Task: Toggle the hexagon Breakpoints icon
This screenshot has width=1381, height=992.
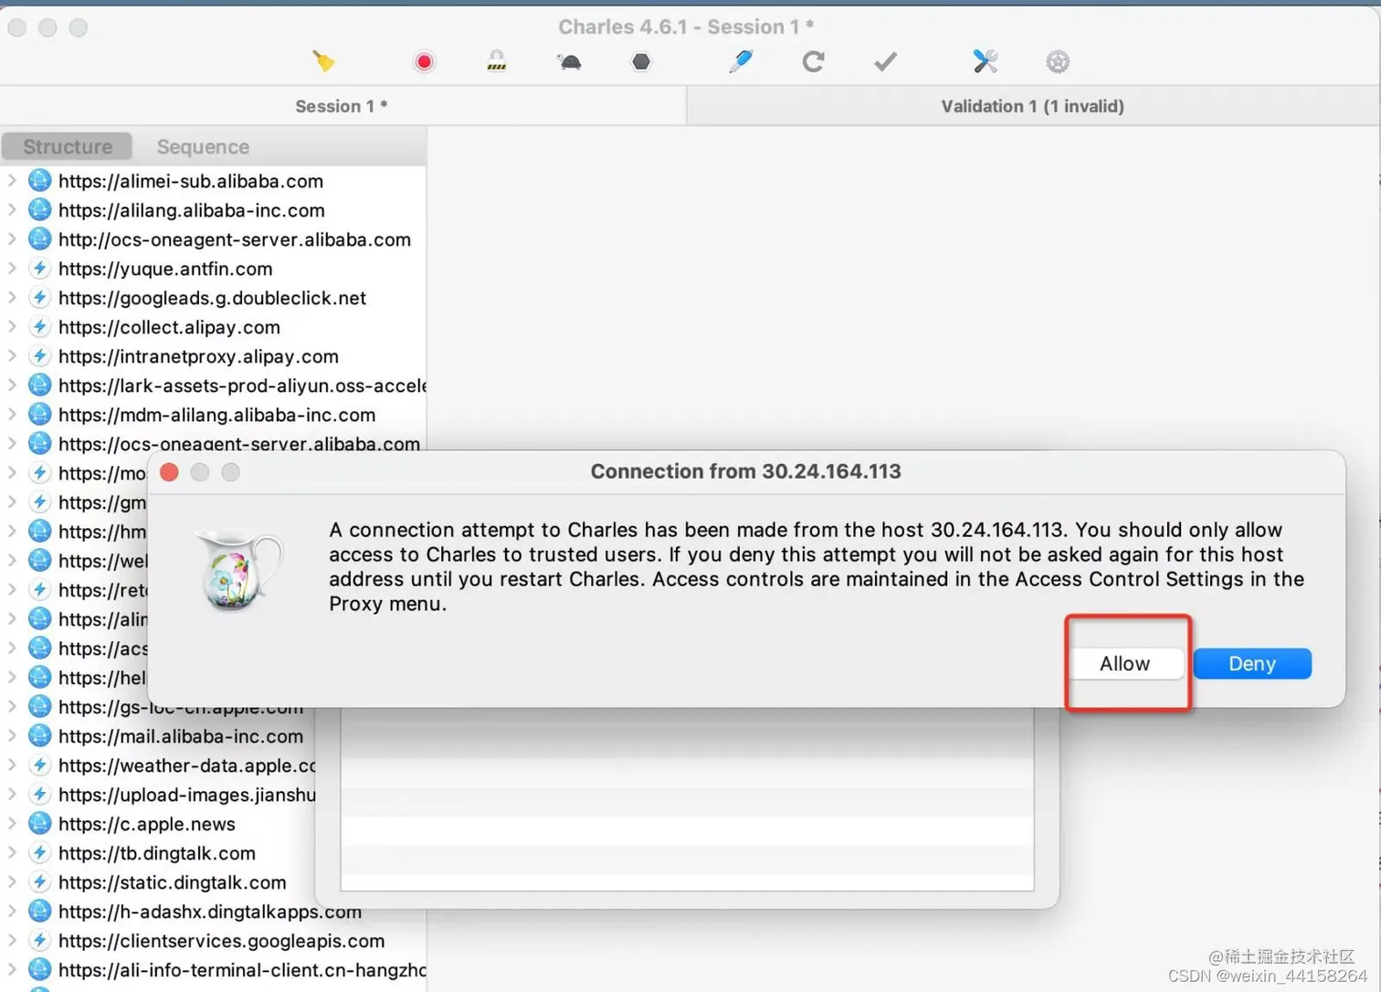Action: 641,61
